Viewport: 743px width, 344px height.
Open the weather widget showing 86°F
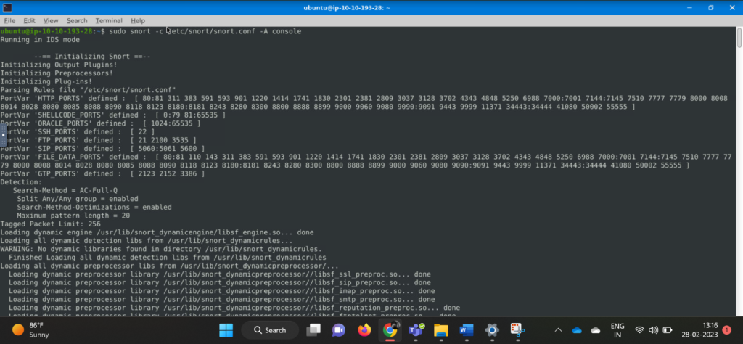[x=33, y=330]
